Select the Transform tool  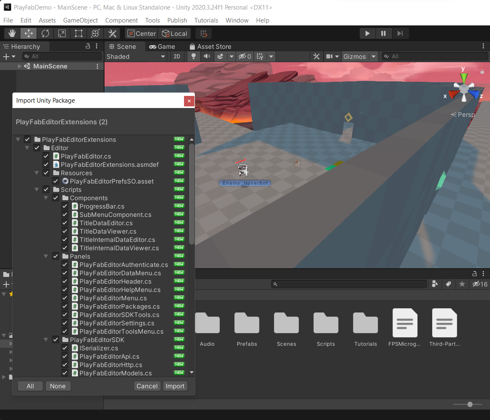pos(95,33)
